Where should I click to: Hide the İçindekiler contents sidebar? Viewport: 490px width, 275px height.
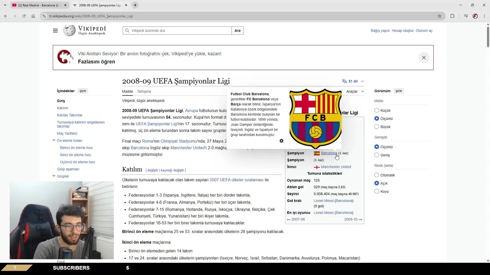[x=83, y=91]
